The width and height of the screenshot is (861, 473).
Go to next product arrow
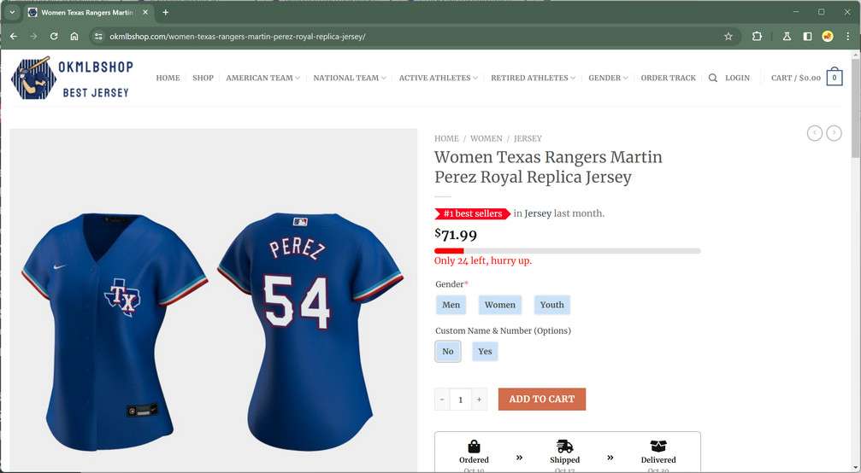click(x=834, y=133)
